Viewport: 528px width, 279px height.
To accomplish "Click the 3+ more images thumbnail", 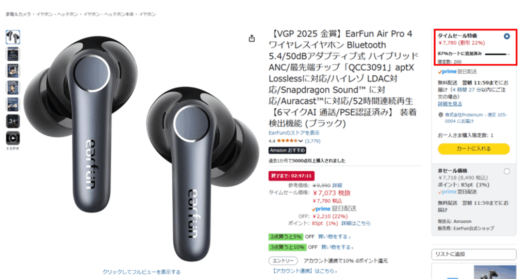I will [13, 121].
